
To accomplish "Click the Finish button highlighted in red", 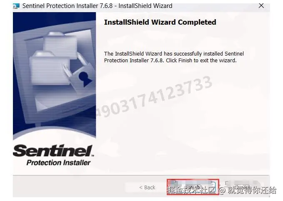I will click(193, 187).
